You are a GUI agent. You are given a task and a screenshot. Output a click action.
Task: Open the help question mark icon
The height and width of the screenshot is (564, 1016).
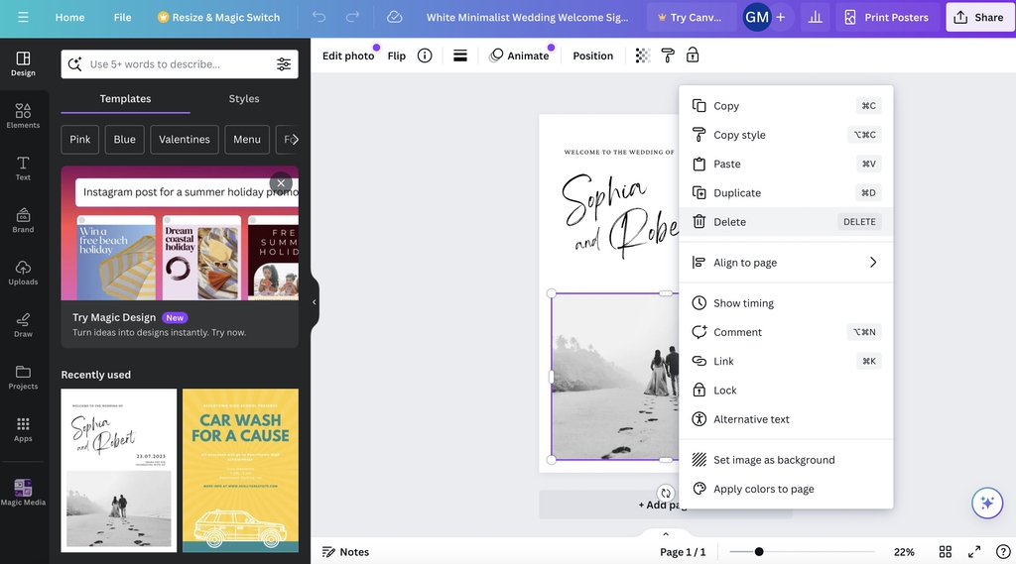[x=1002, y=552]
